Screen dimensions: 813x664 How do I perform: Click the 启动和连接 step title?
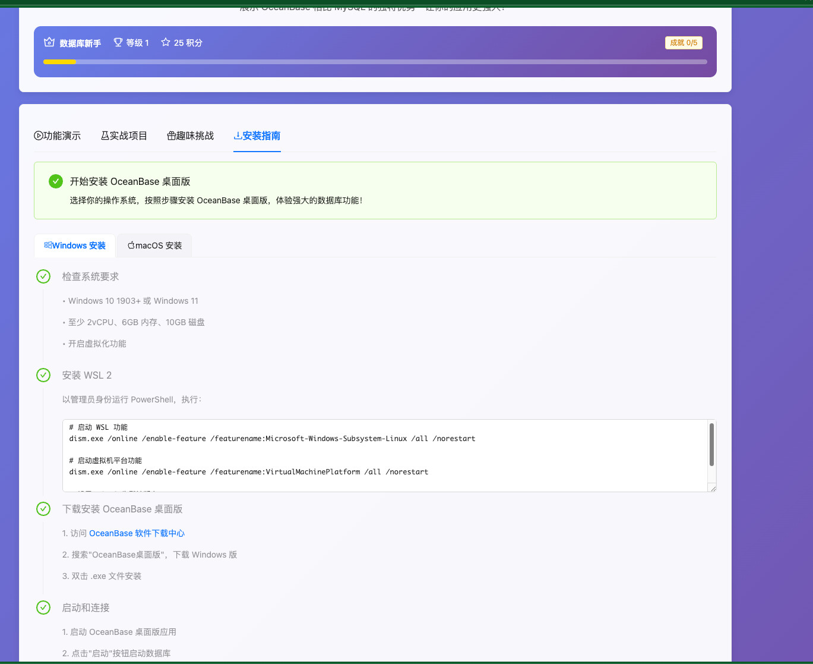pos(86,608)
